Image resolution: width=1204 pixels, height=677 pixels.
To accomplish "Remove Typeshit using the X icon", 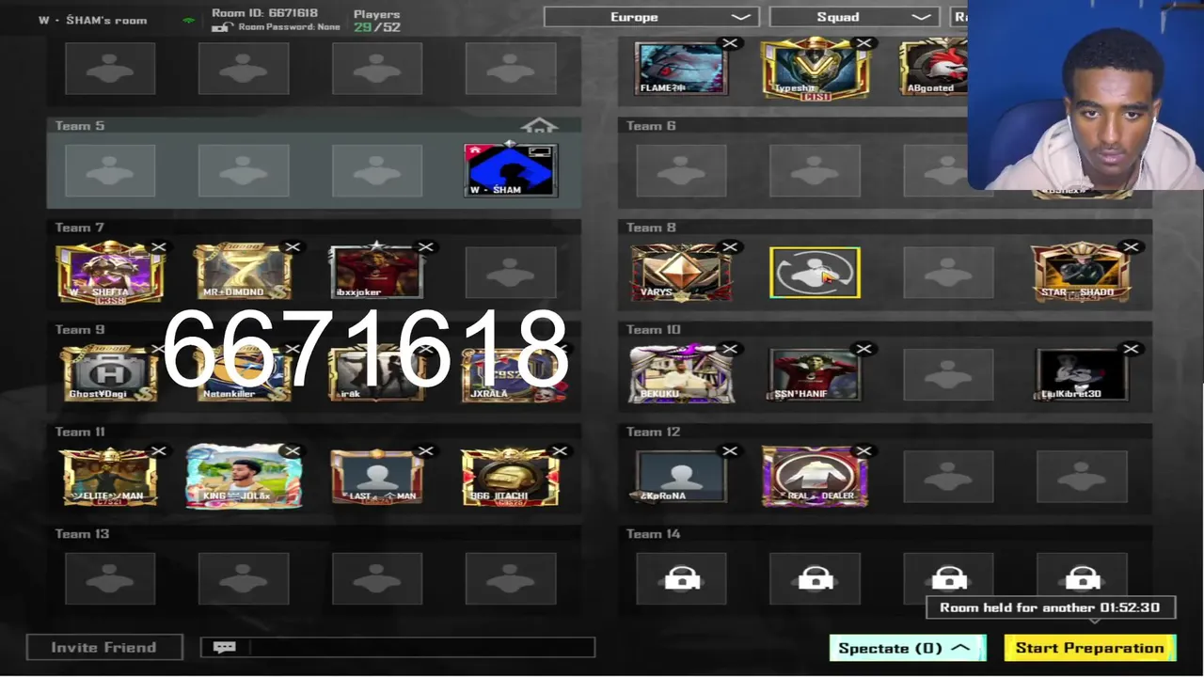I will (864, 43).
